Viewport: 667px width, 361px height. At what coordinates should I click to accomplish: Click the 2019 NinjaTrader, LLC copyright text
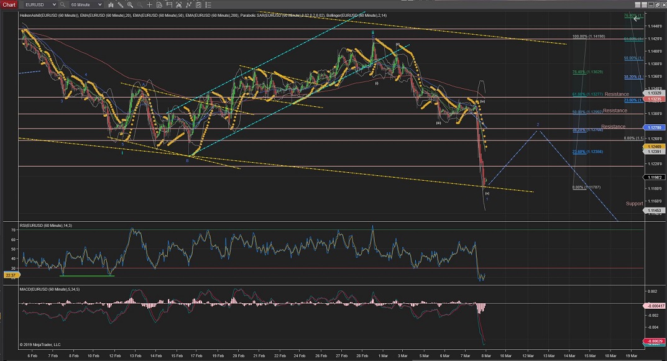[x=40, y=344]
